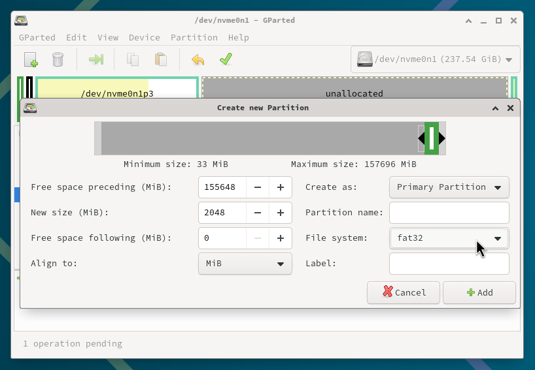
Task: Click the Free space preceding field
Action: click(x=222, y=187)
